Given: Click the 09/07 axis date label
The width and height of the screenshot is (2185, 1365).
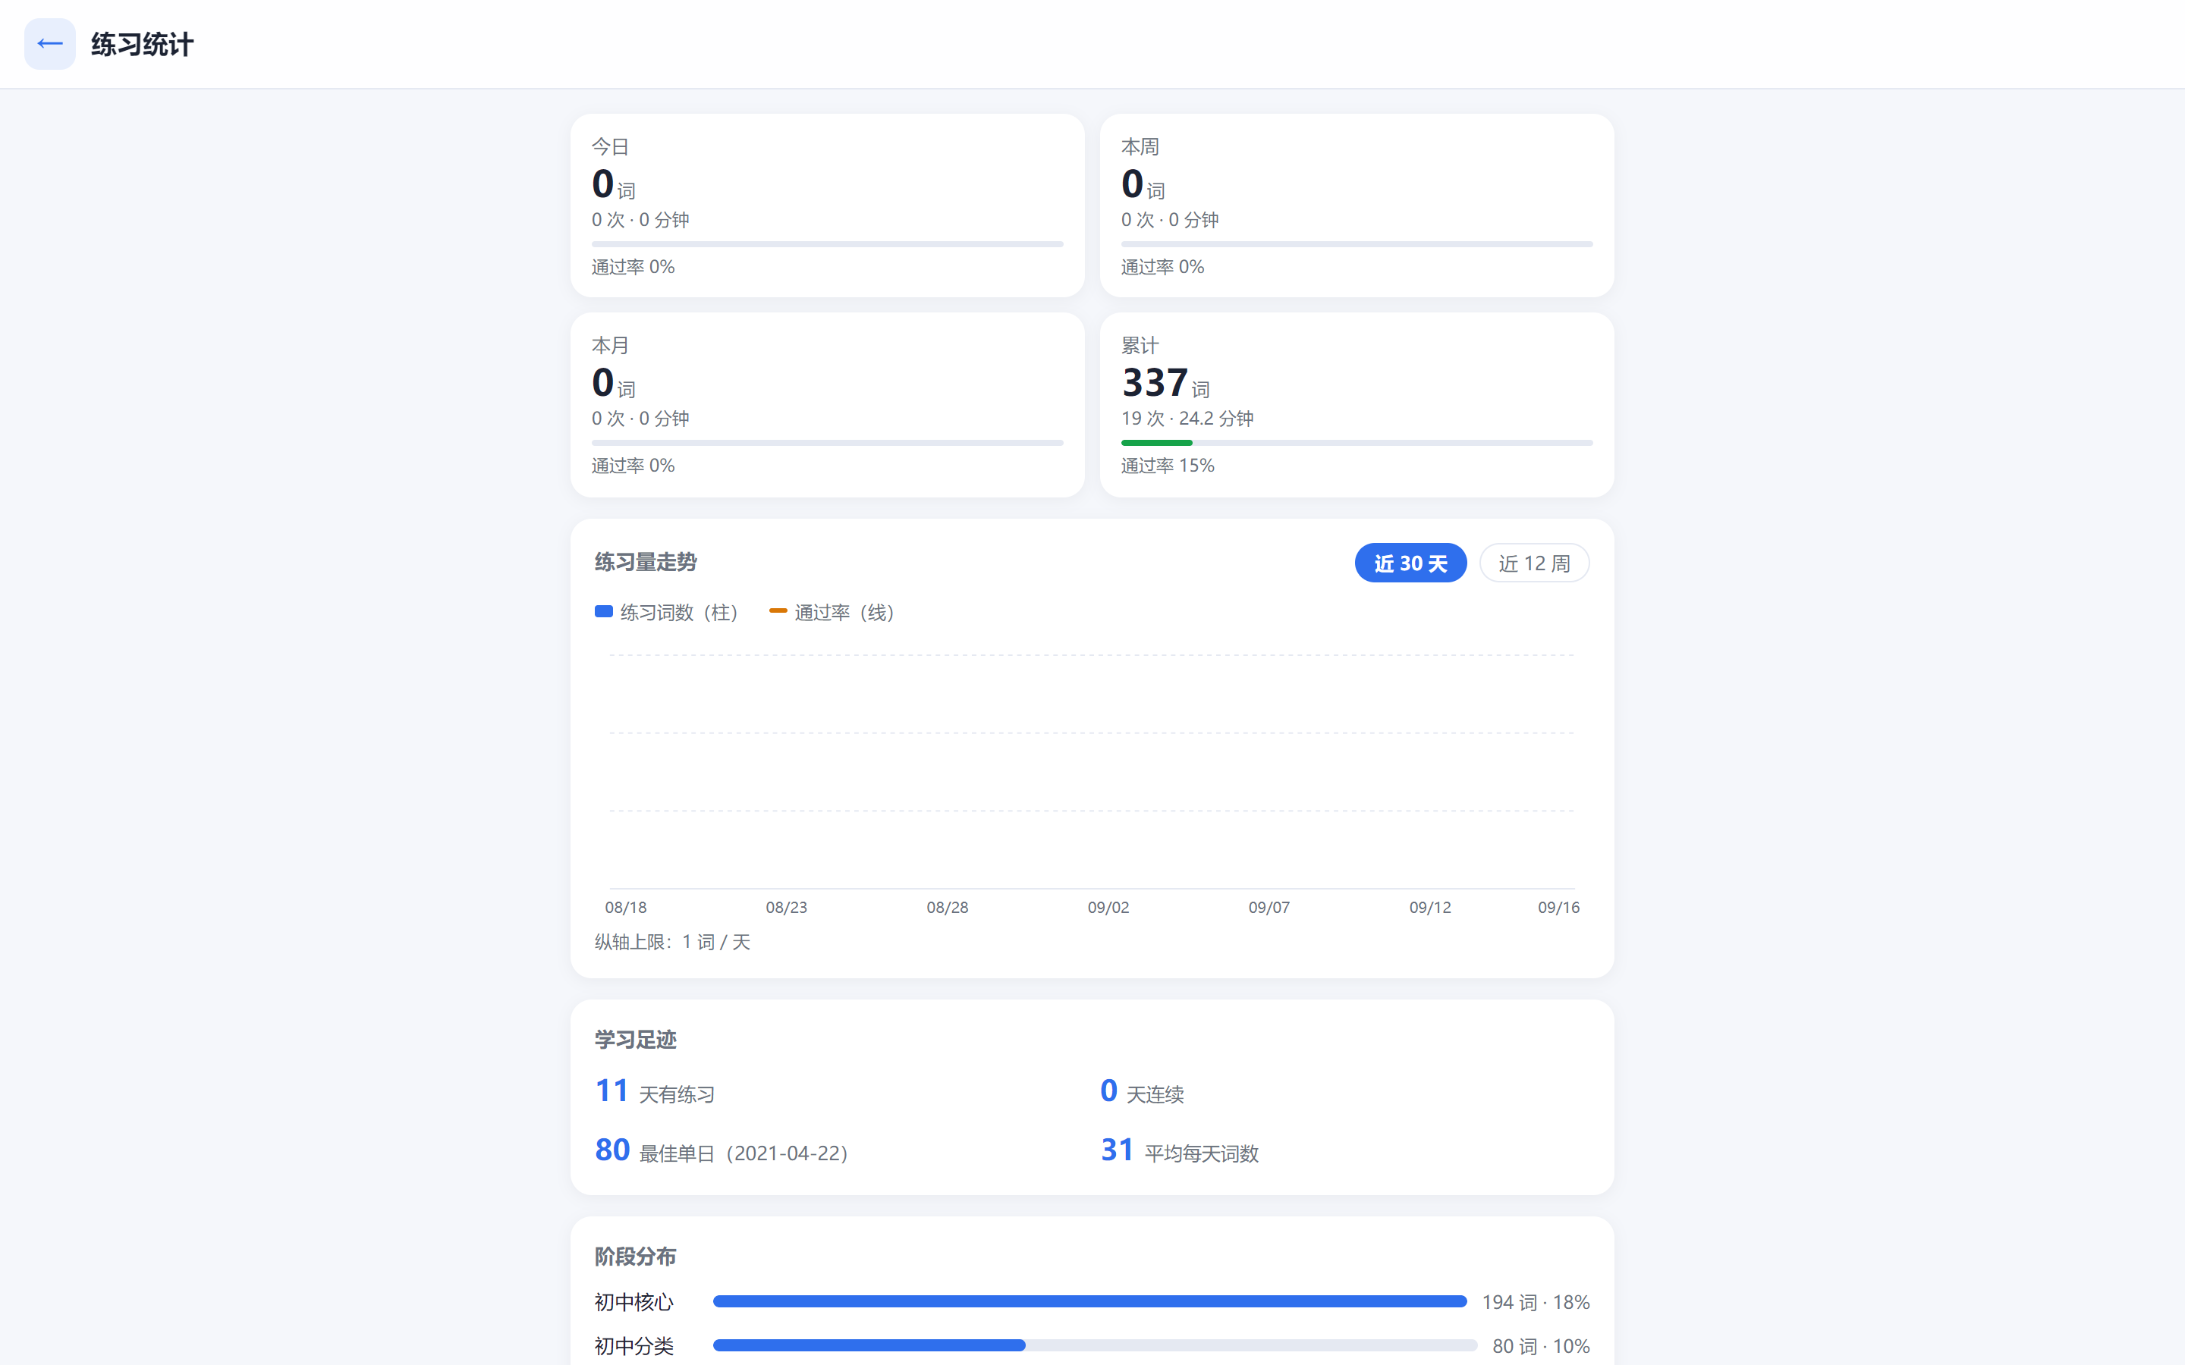Looking at the screenshot, I should click(1269, 907).
